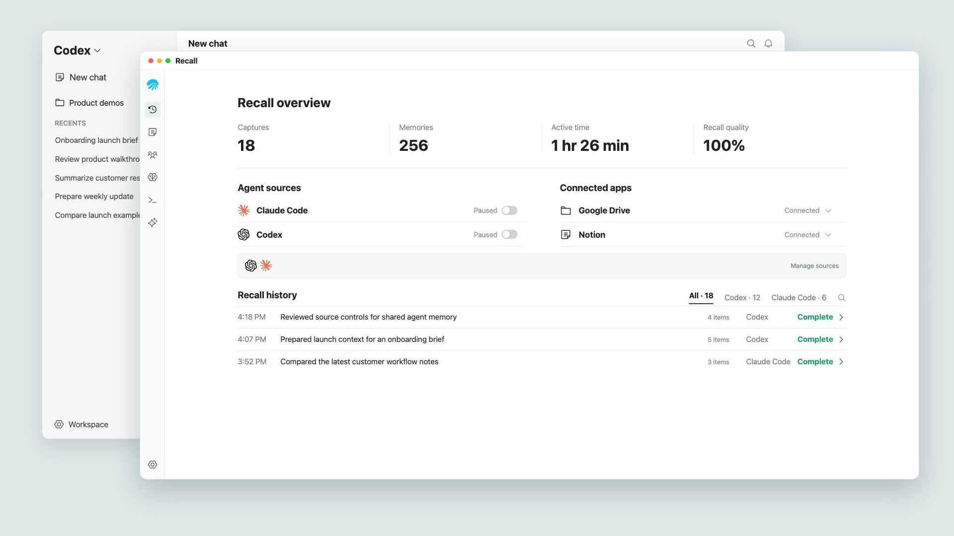
Task: Expand the Notion Connected dropdown
Action: (828, 235)
